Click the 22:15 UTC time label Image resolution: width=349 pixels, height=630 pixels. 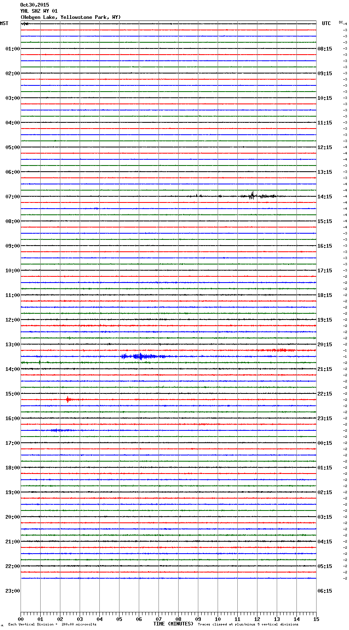pos(325,394)
